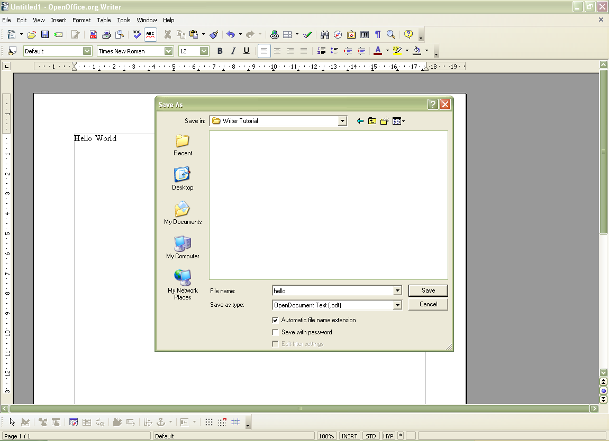Open the Format menu
The height and width of the screenshot is (441, 609).
(x=81, y=20)
